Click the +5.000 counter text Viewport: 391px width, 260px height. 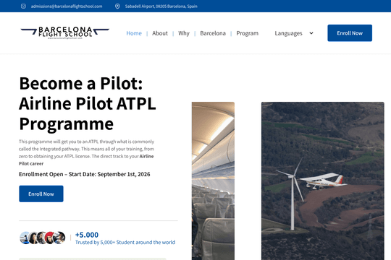click(87, 235)
